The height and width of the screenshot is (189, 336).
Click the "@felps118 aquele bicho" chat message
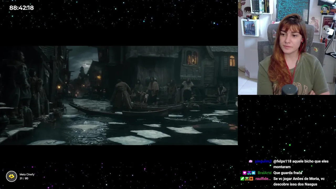301,164
